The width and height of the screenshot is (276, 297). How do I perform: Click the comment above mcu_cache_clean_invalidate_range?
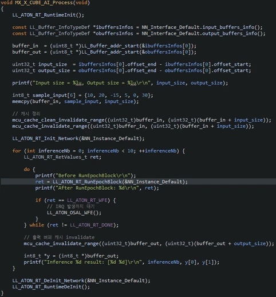pos(26,114)
